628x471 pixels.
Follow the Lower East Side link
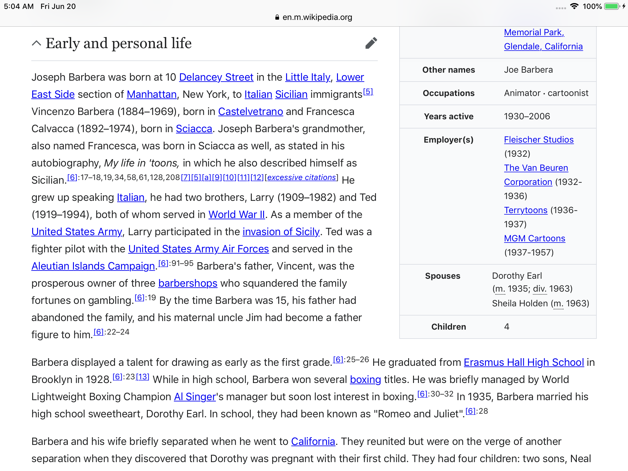(53, 94)
